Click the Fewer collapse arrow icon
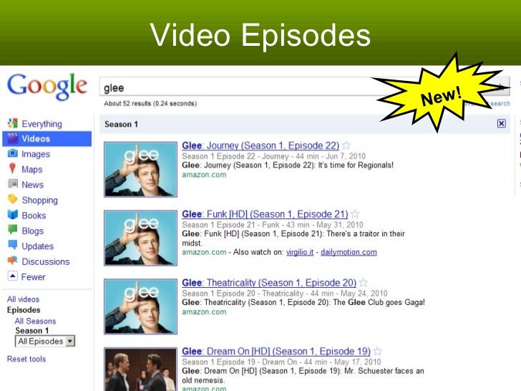This screenshot has height=391, width=521. click(13, 276)
